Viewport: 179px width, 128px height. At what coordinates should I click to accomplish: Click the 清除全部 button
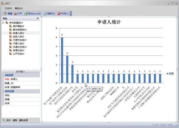point(23,120)
